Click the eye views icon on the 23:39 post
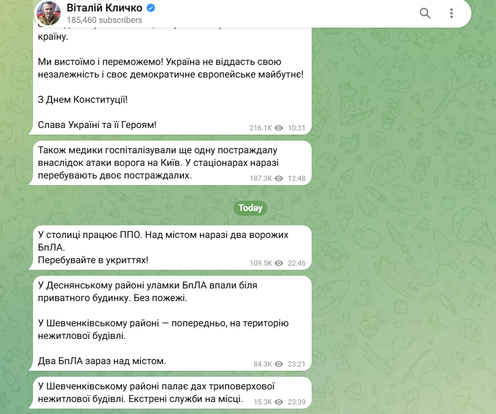The width and height of the screenshot is (496, 414). point(279,402)
